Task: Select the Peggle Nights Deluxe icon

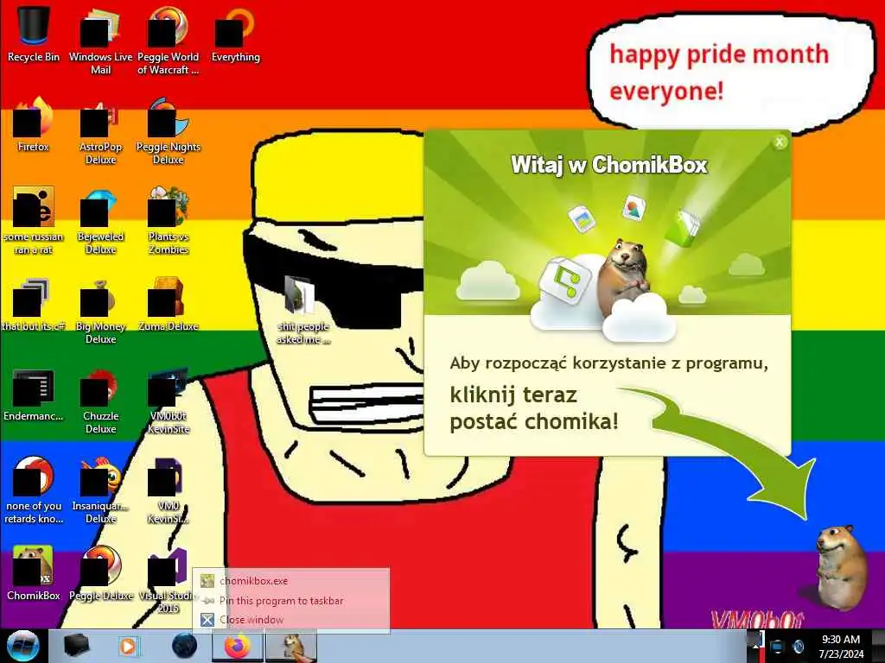Action: tap(169, 131)
